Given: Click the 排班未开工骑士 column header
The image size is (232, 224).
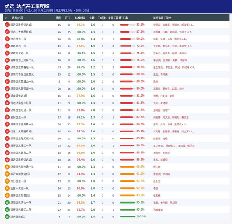Looking at the screenshot, I should coord(162,18).
